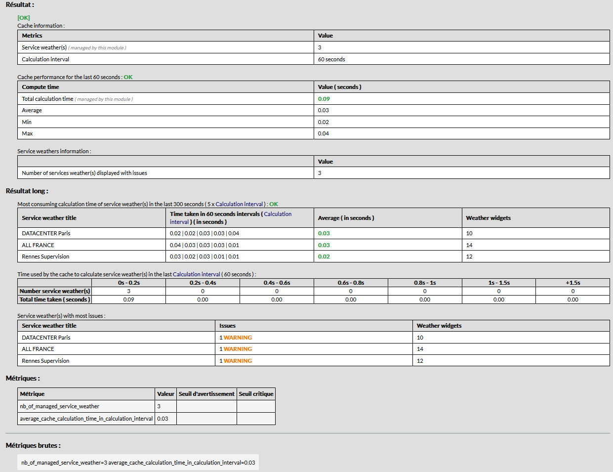Image resolution: width=613 pixels, height=472 pixels.
Task: Click the Seuil critique column header
Action: point(256,394)
